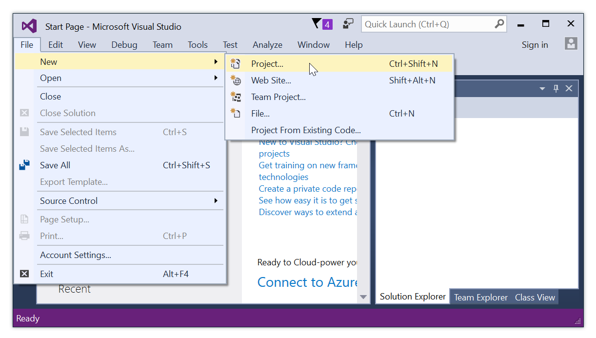Image resolution: width=596 pixels, height=338 pixels.
Task: Click the send feedback icon
Action: [348, 24]
